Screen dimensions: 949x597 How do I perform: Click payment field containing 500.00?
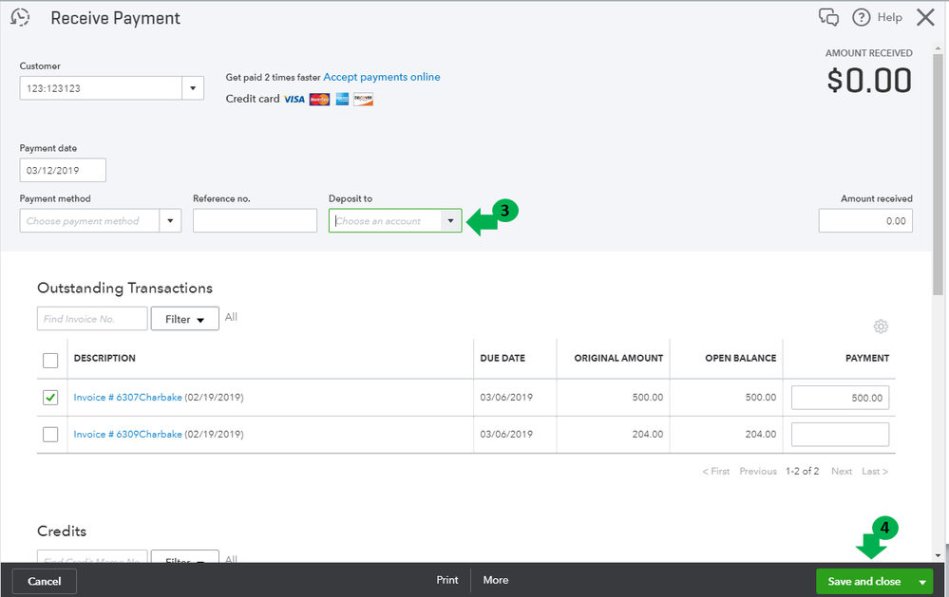coord(840,398)
